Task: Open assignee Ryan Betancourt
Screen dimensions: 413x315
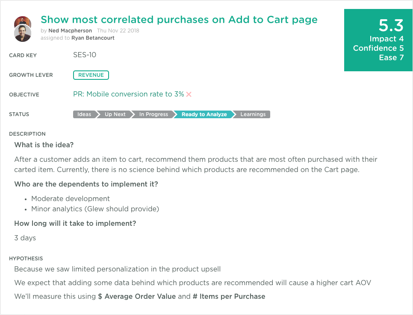Action: pyautogui.click(x=93, y=38)
